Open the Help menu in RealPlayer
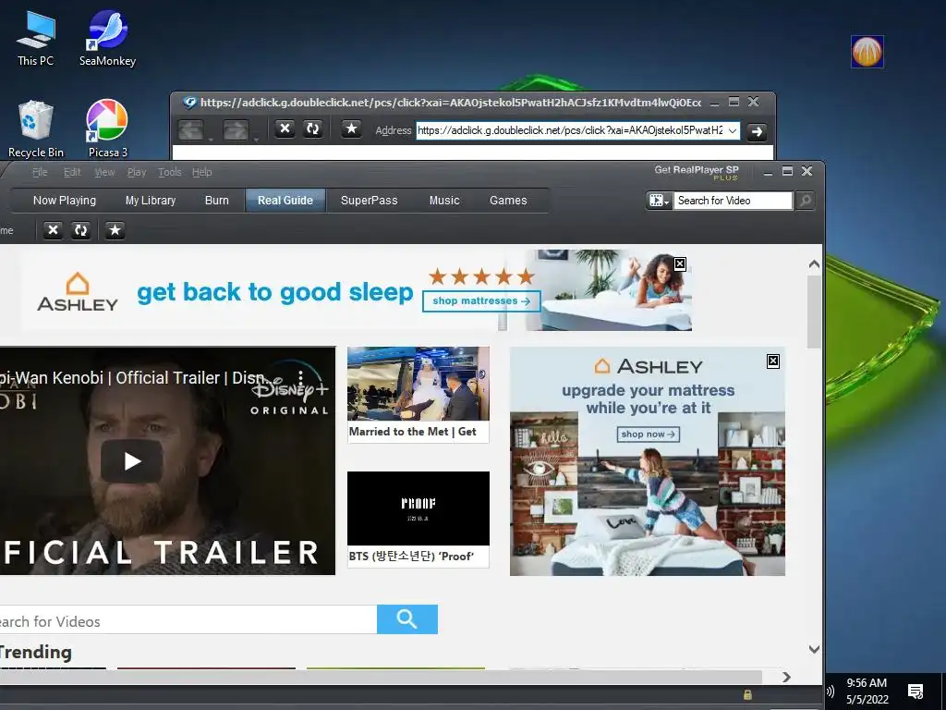This screenshot has width=946, height=710. coord(202,172)
